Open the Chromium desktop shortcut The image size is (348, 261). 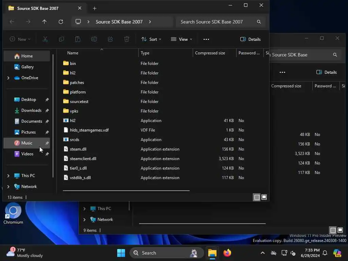coord(13,214)
